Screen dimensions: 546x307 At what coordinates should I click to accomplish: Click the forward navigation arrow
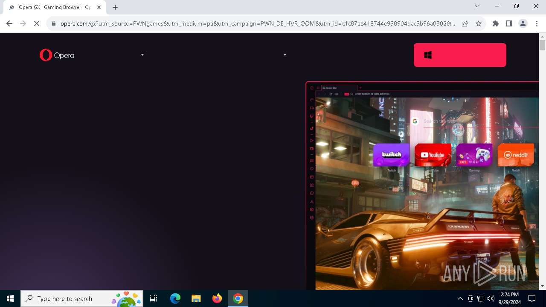[23, 23]
